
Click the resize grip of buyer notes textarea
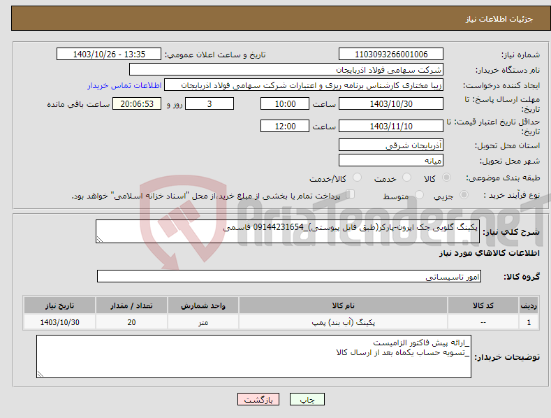coord(41,374)
